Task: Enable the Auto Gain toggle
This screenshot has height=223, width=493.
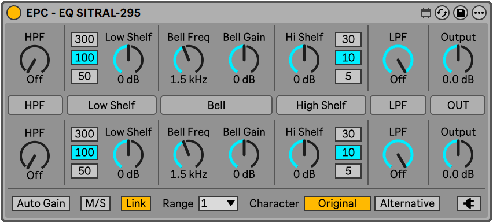Action: [41, 203]
